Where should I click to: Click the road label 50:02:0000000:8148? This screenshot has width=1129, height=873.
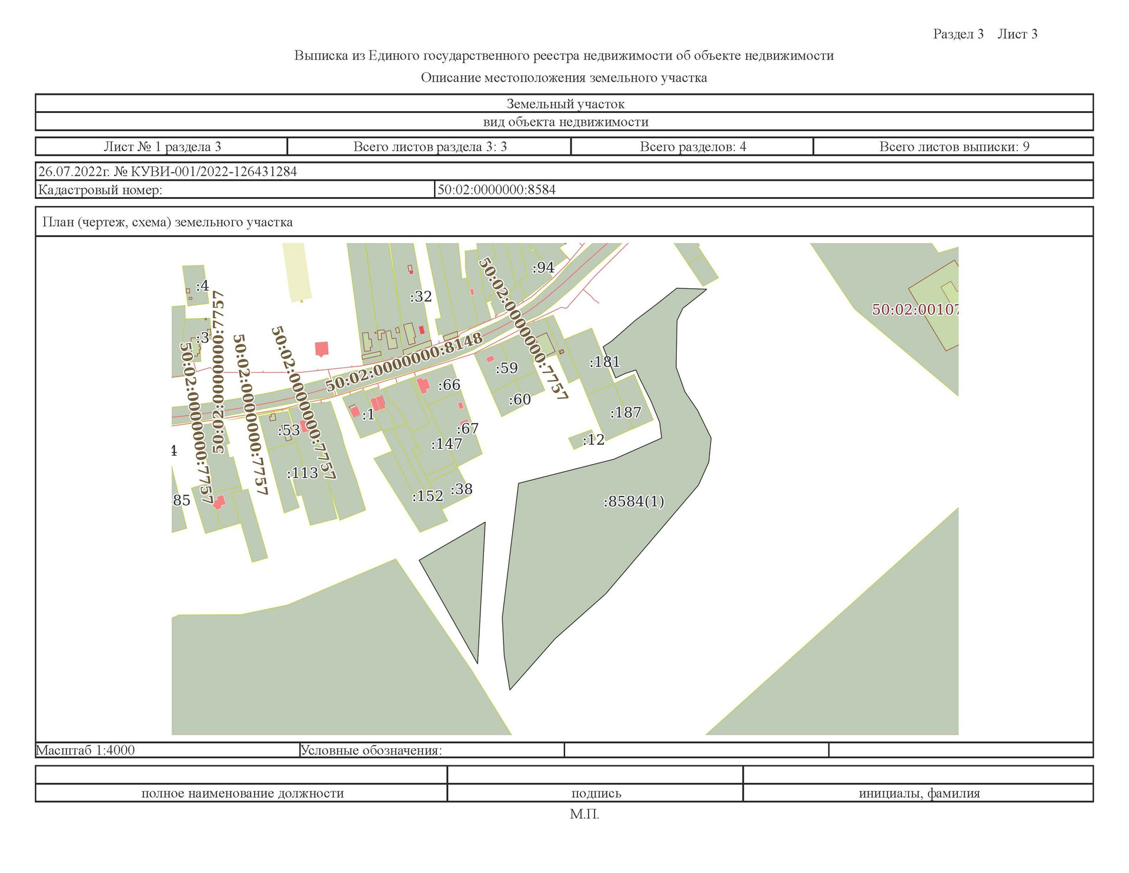(404, 362)
